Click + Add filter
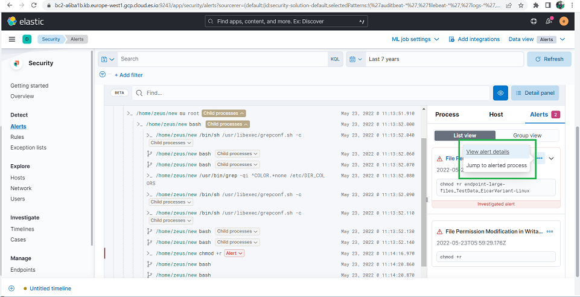This screenshot has height=297, width=580. click(x=129, y=75)
